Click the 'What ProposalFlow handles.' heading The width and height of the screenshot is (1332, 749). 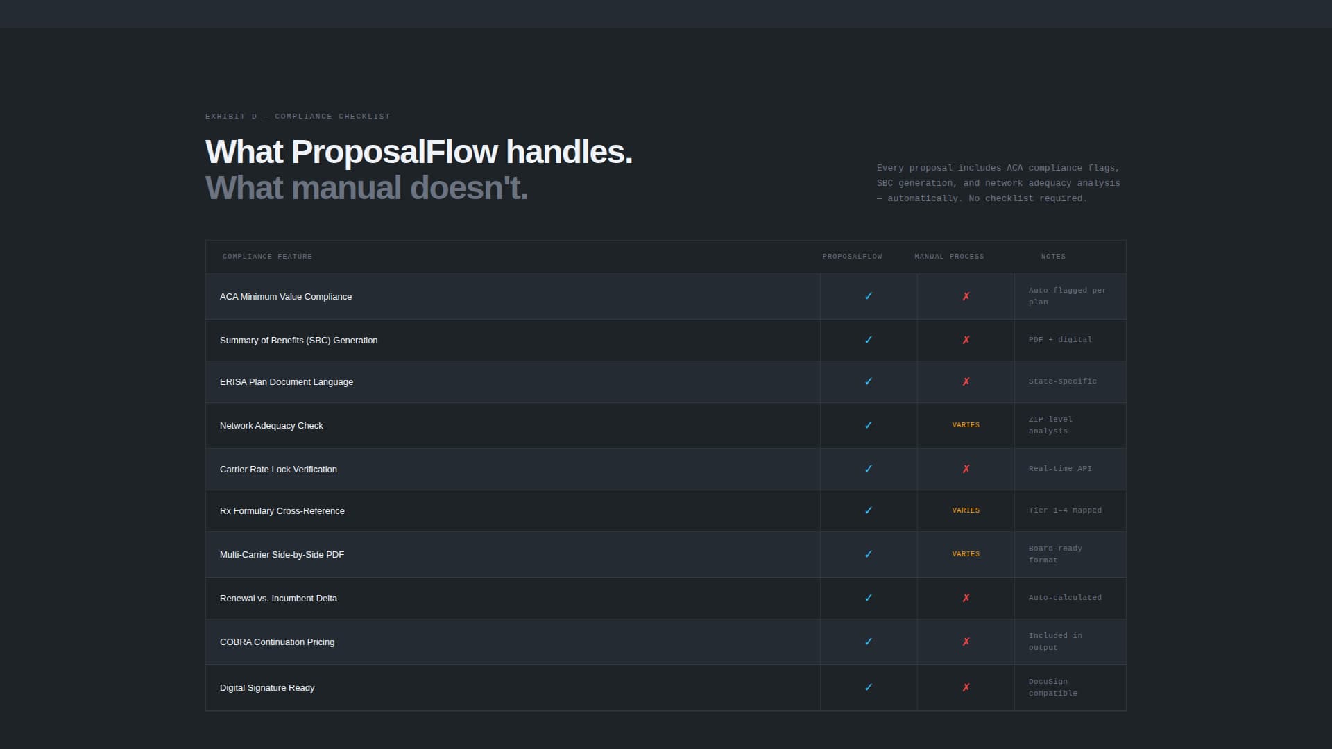tap(419, 152)
